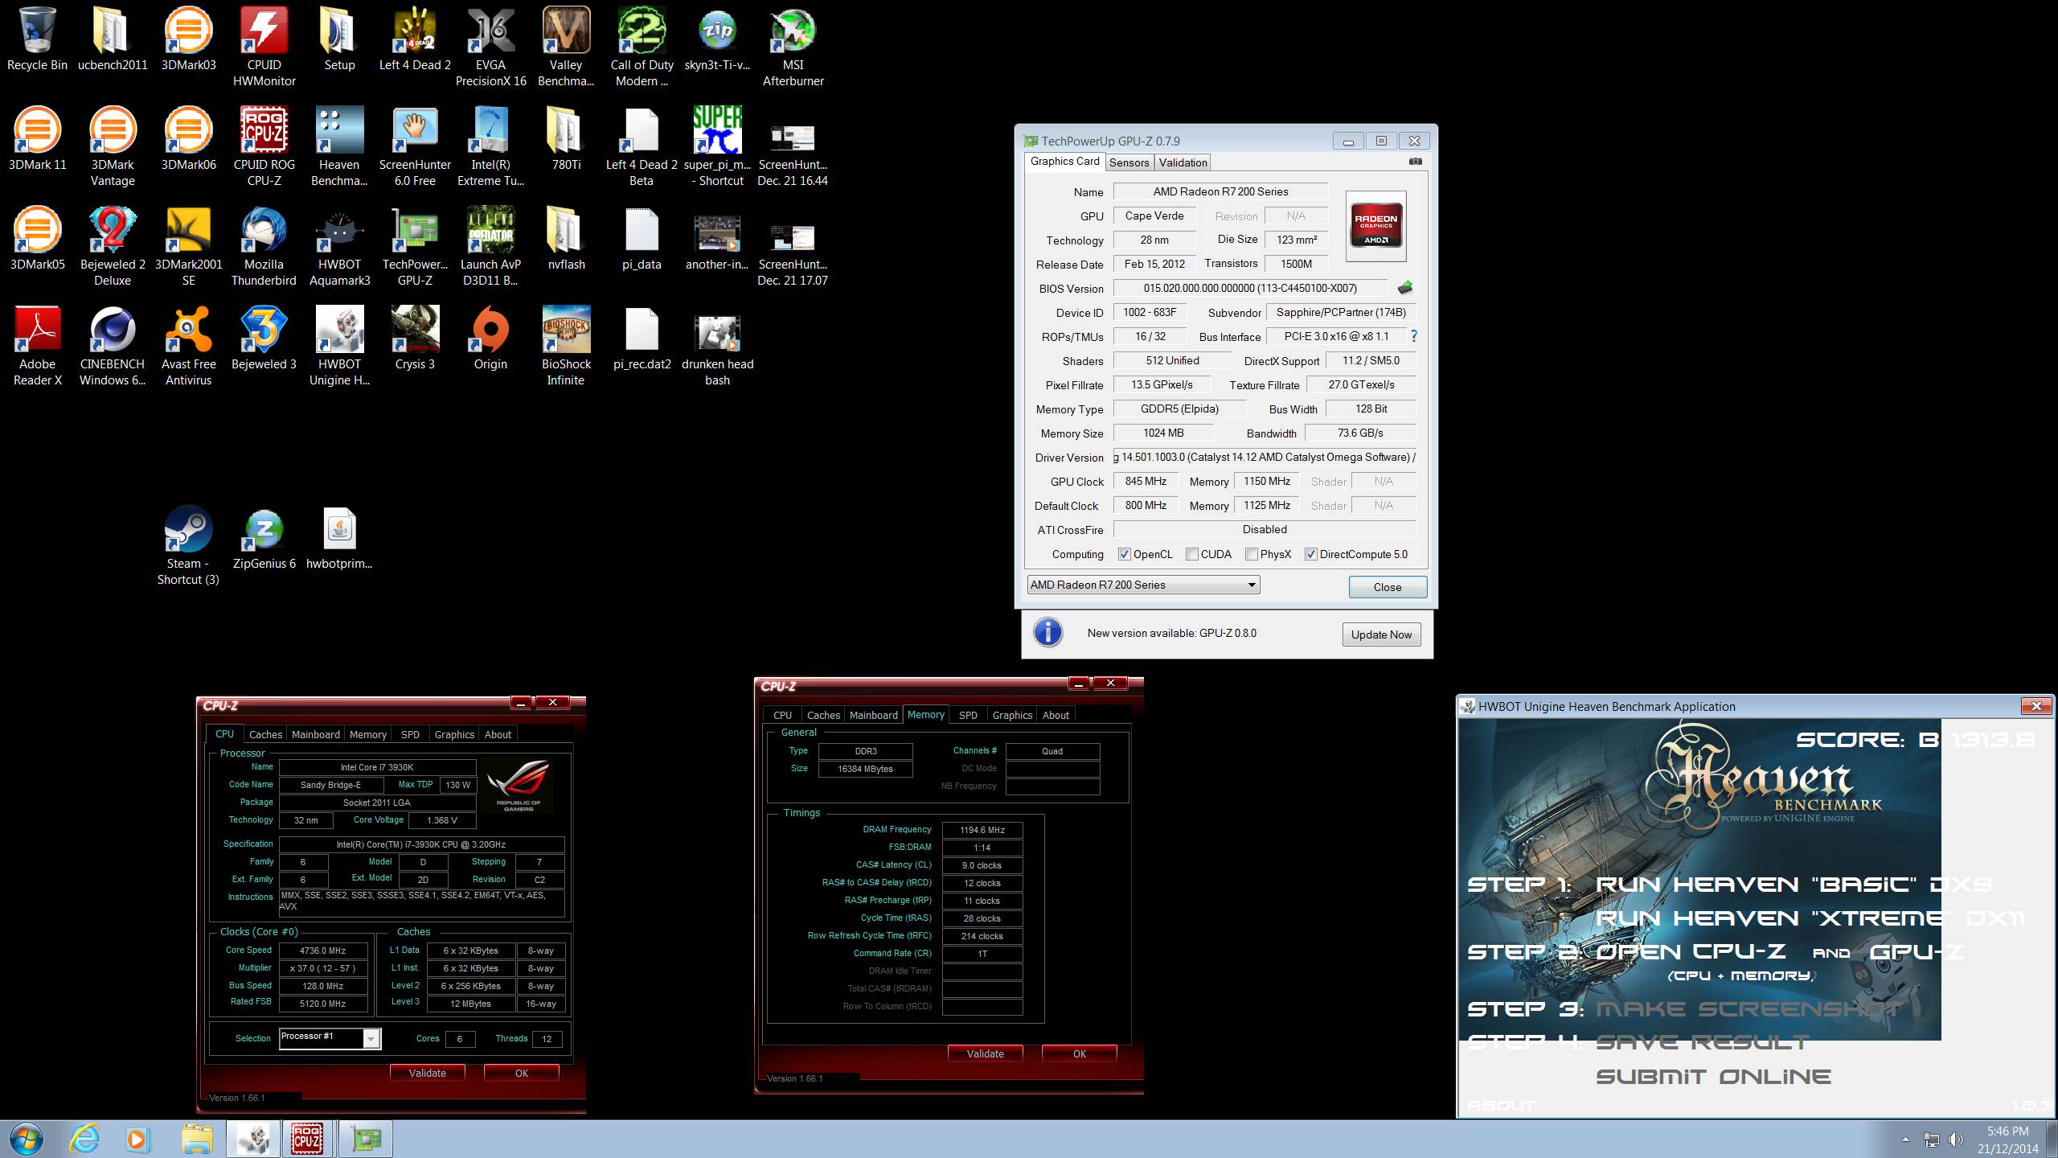The image size is (2058, 1158).
Task: Open Heaven Benchmark desktop shortcut
Action: [x=339, y=146]
